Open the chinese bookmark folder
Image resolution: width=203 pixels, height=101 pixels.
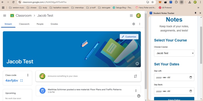(x=31, y=8)
